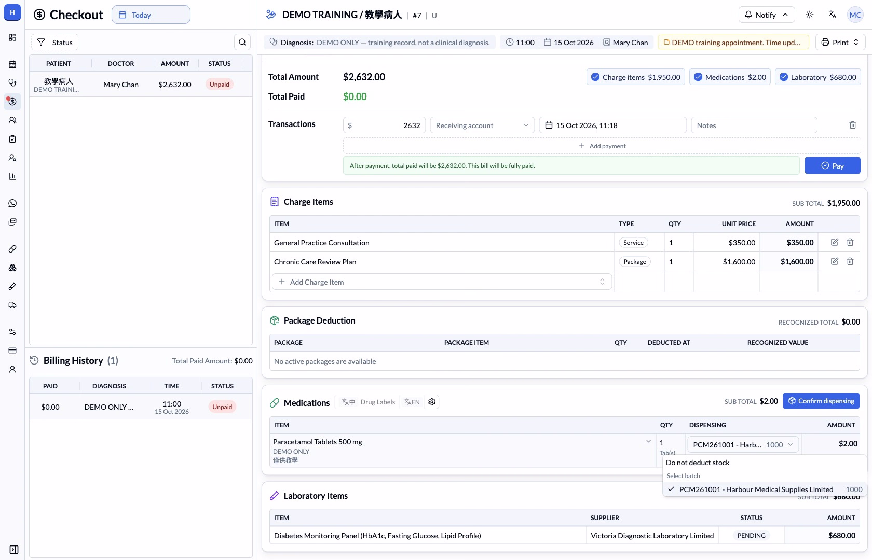
Task: Open the 15 Oct 2026, 11:18 date field
Action: (x=613, y=125)
